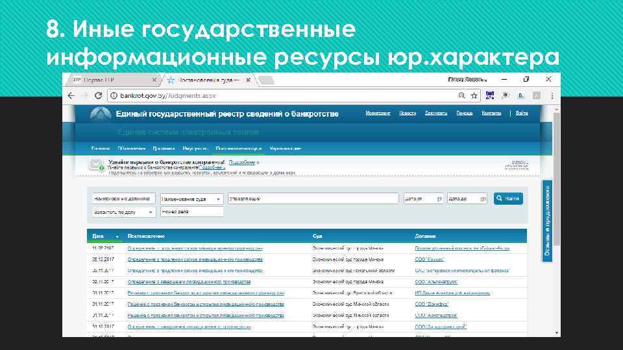Click the 'Наименование должника' input field
Image resolution: width=623 pixels, height=350 pixels.
click(x=123, y=198)
